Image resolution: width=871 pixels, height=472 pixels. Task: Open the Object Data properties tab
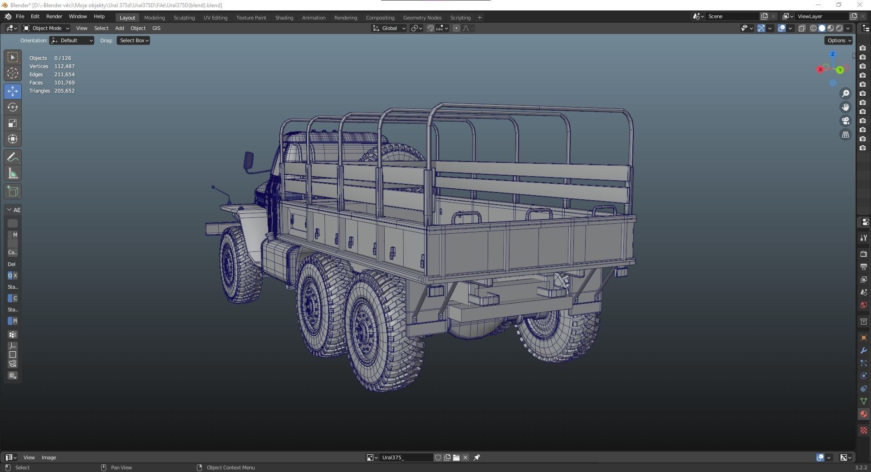(863, 401)
